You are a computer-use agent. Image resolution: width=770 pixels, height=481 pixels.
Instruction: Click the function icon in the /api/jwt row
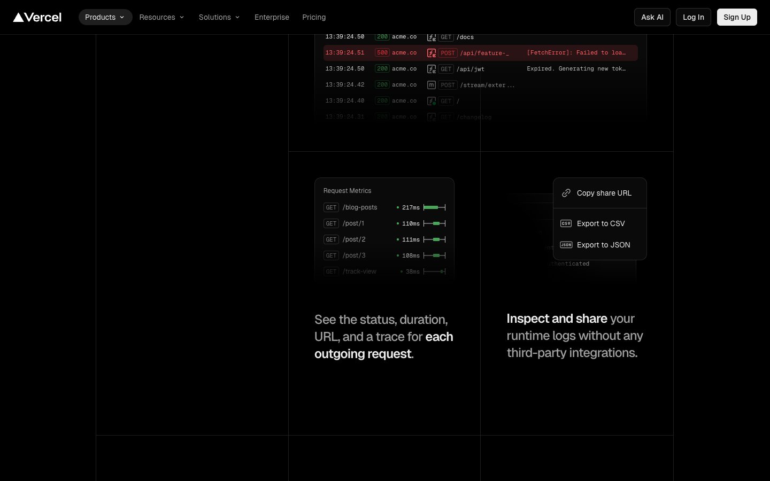pyautogui.click(x=432, y=69)
